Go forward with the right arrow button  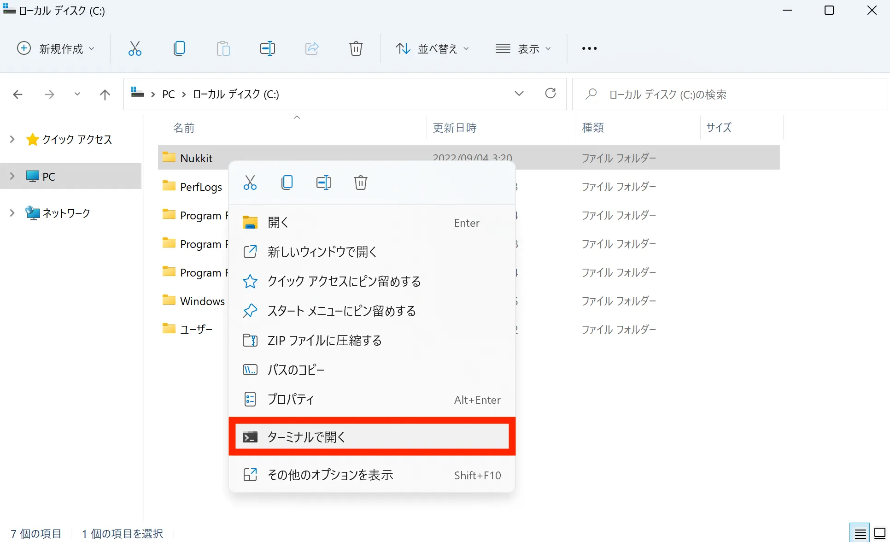[49, 94]
